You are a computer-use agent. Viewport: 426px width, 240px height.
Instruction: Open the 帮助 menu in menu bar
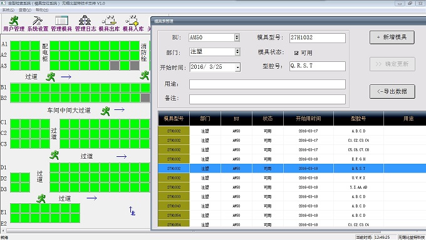[x=42, y=10]
